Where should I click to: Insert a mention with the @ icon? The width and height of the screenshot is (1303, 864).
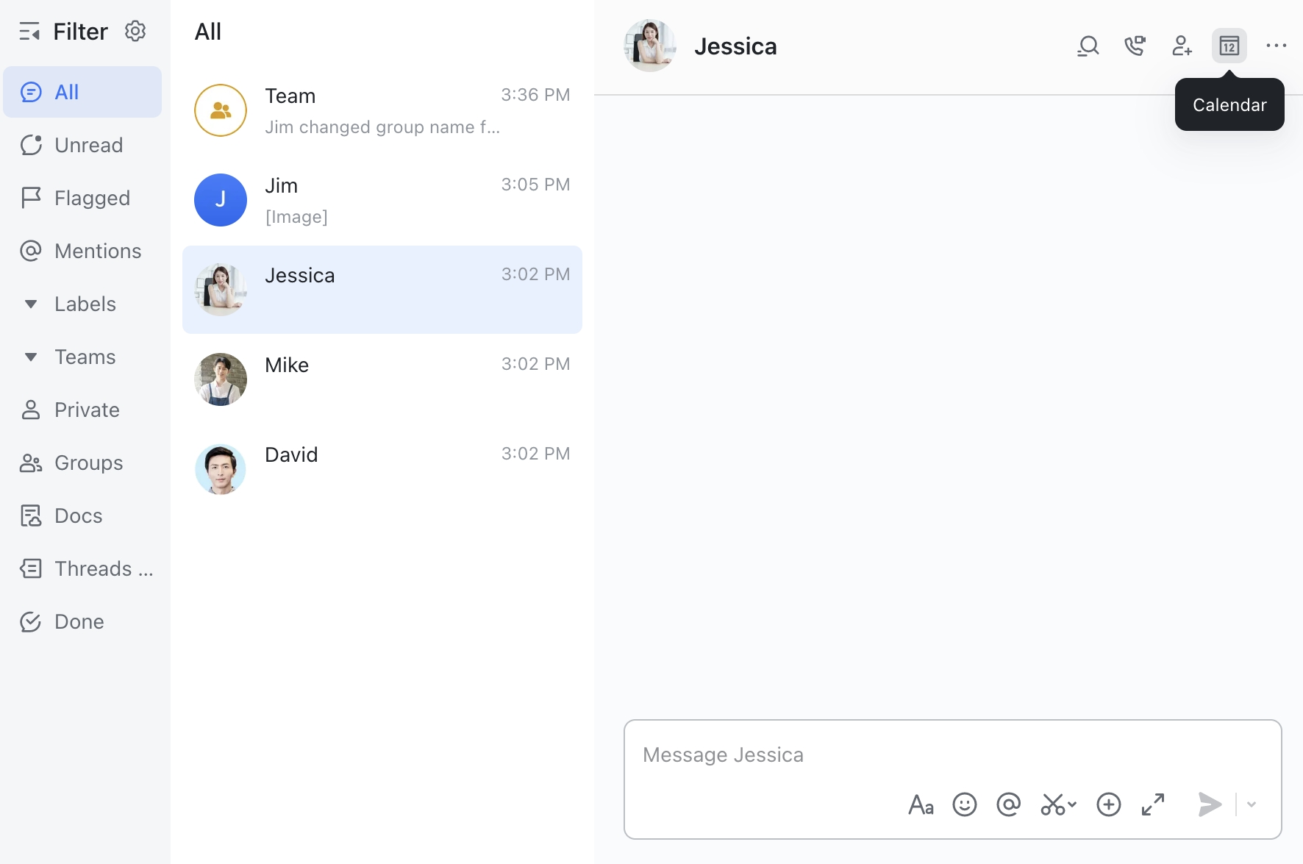coord(1008,804)
